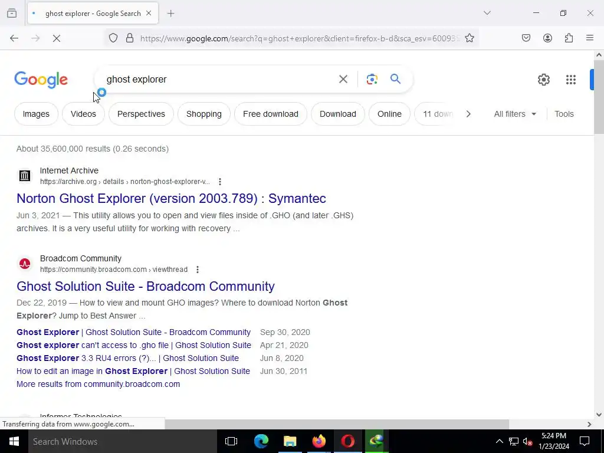Open Ghost Explorer Sep 30, 2020 sublink
This screenshot has width=604, height=453.
click(133, 332)
